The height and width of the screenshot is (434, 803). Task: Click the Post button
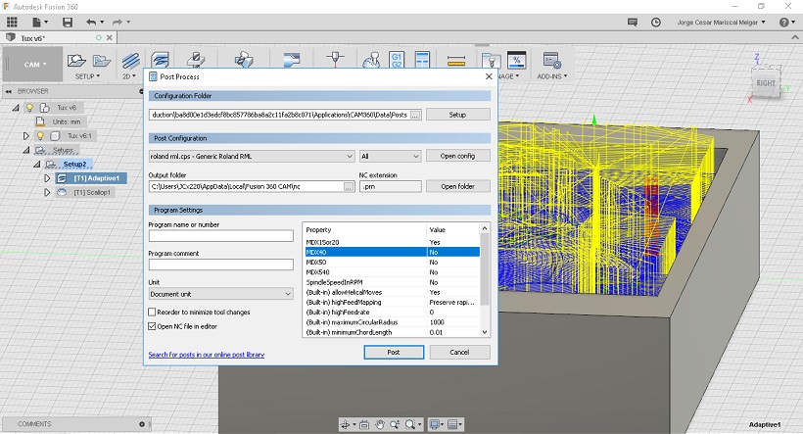(394, 352)
